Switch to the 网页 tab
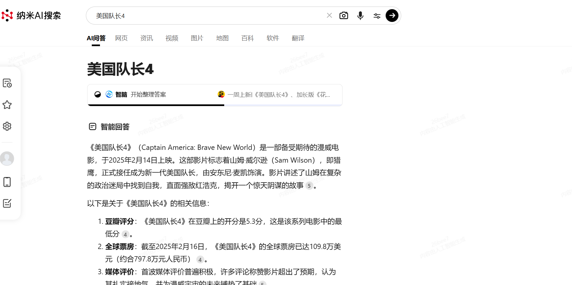 [x=121, y=38]
